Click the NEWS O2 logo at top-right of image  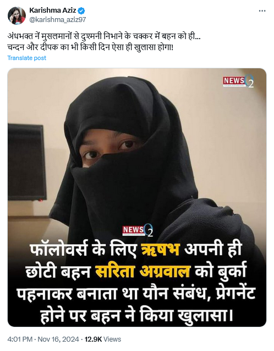pyautogui.click(x=238, y=81)
